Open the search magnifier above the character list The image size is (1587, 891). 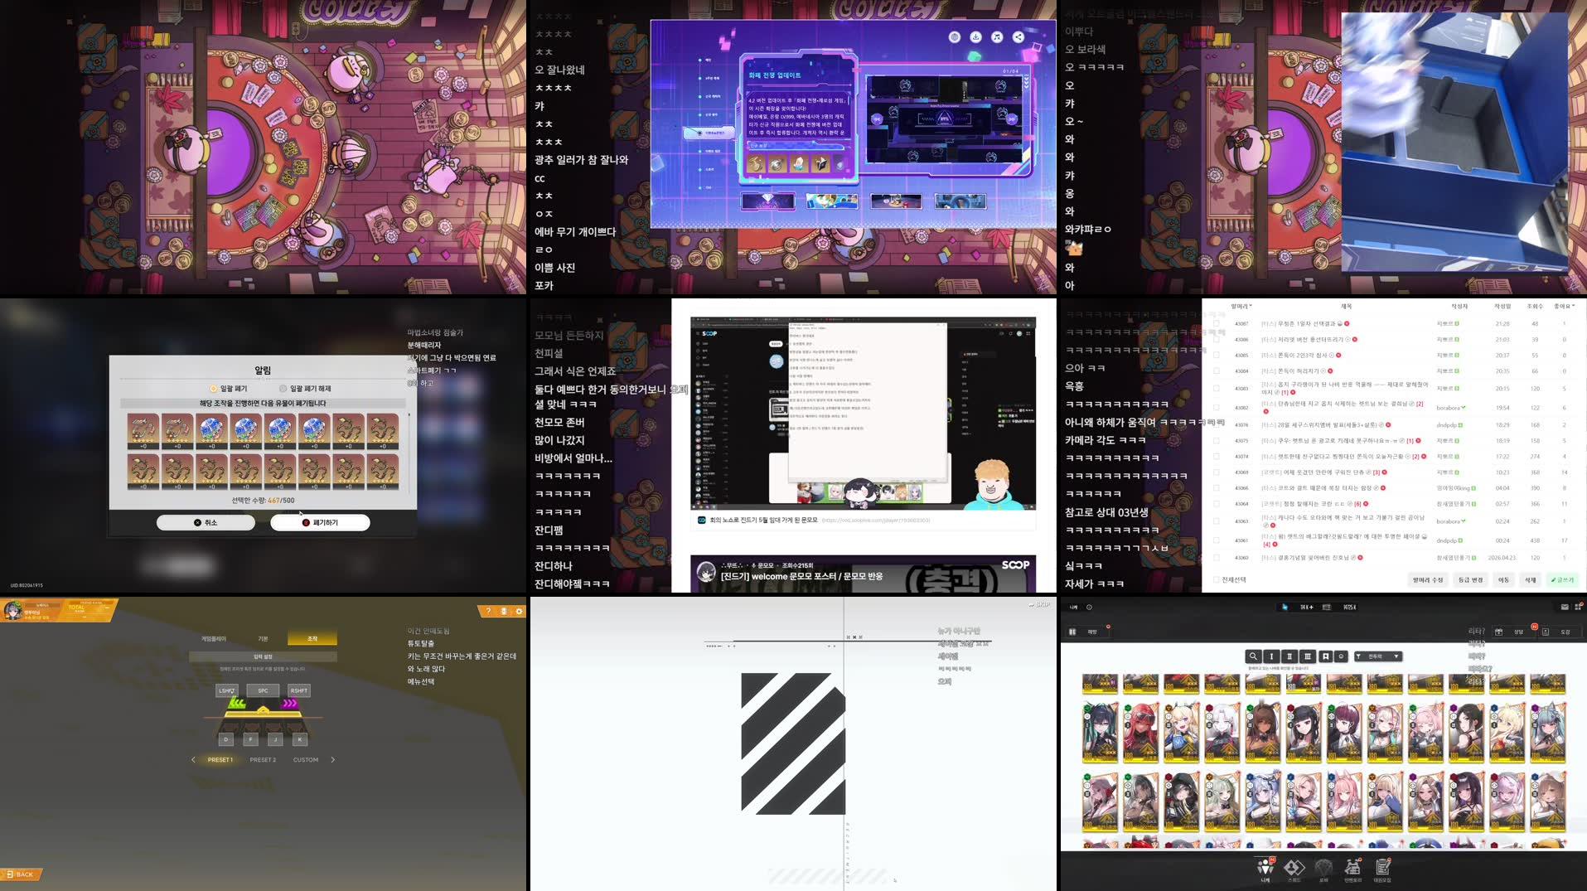tap(1255, 656)
